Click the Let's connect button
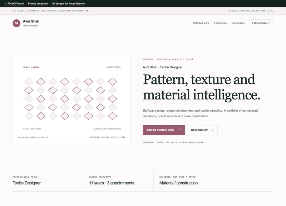This screenshot has height=206, width=286. [261, 23]
